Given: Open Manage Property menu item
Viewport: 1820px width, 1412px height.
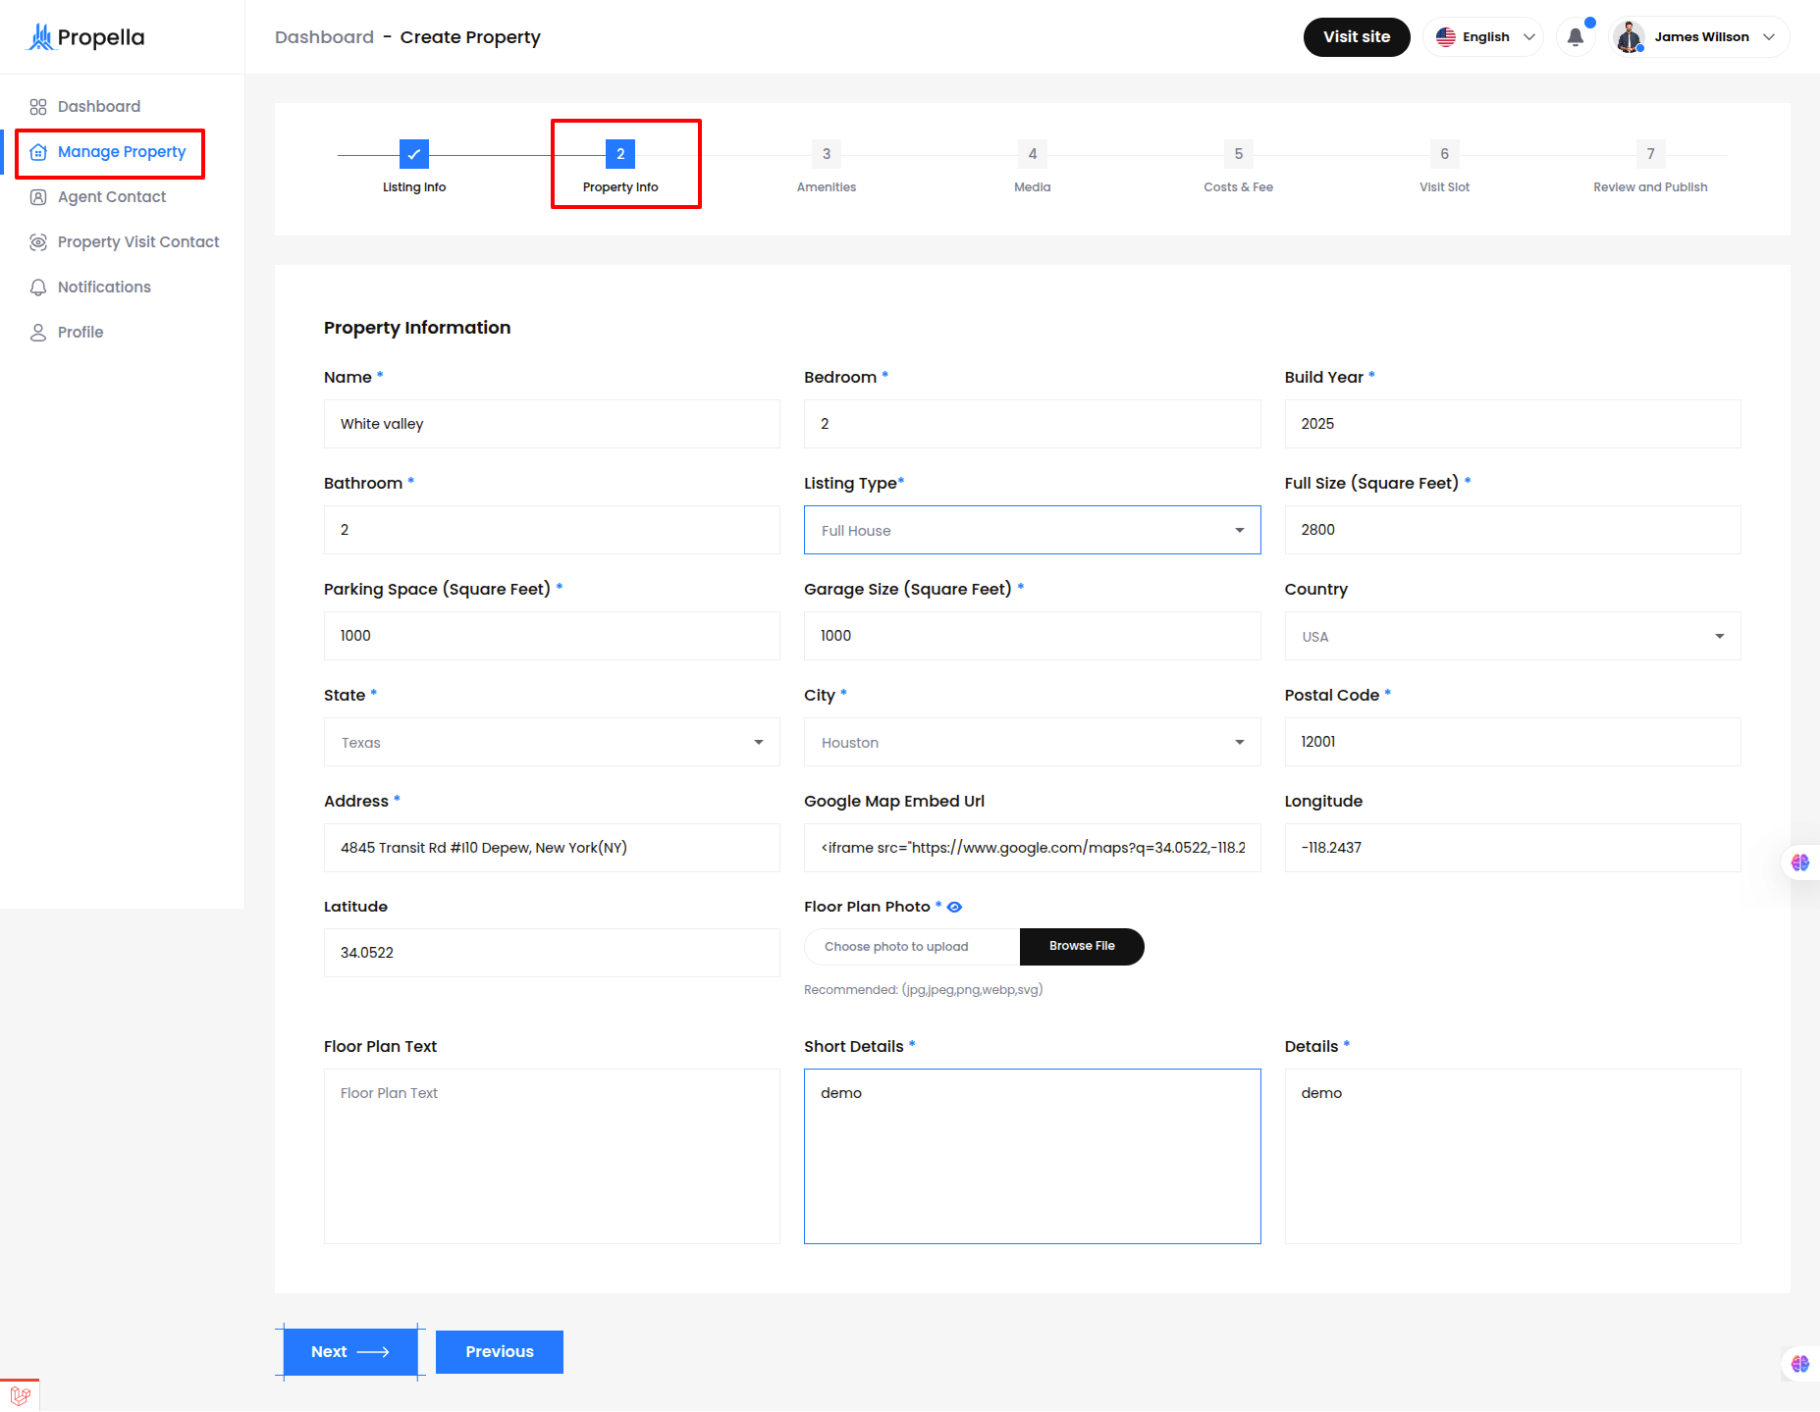Looking at the screenshot, I should [x=122, y=152].
